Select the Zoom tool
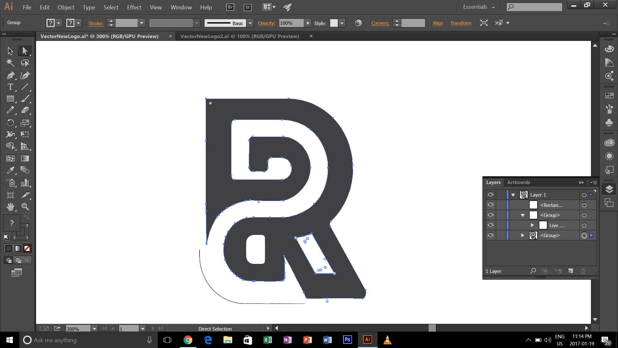Viewport: 618px width, 348px height. (25, 207)
